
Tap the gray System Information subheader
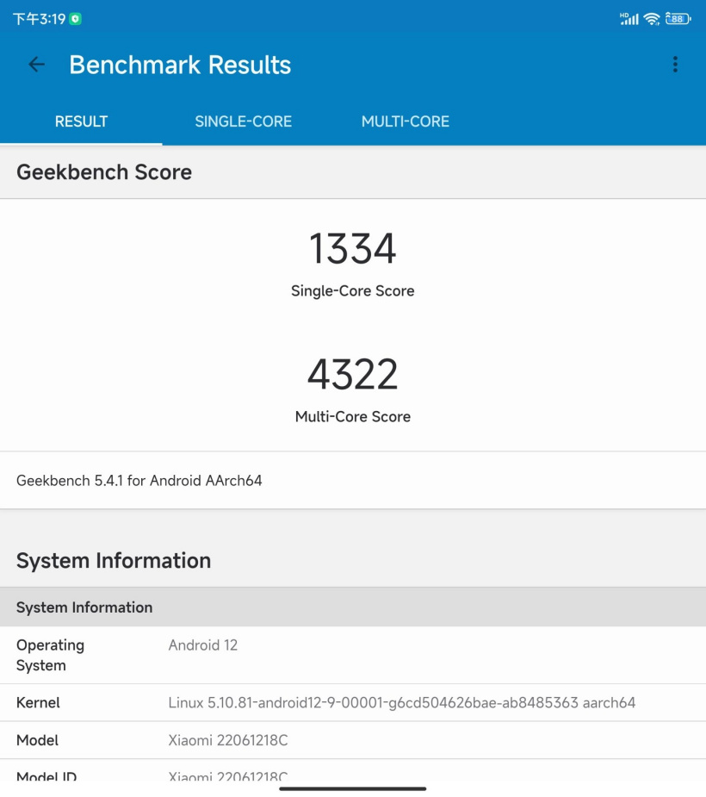353,607
